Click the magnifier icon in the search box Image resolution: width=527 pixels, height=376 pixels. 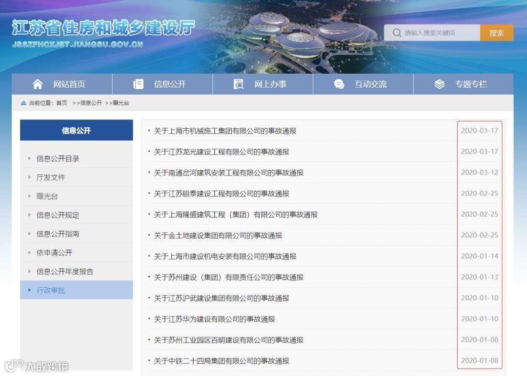[x=397, y=33]
